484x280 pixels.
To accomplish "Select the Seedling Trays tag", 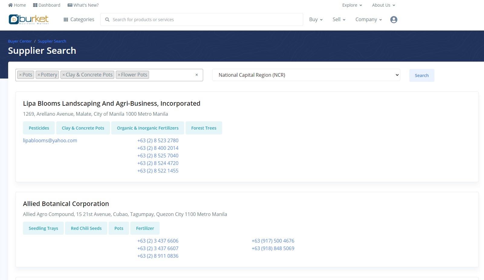I will point(43,228).
